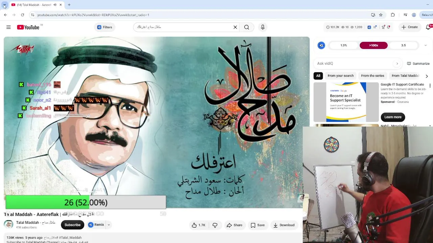
Task: Open the #Talal_Maddah hashtag link
Action: 70,238
